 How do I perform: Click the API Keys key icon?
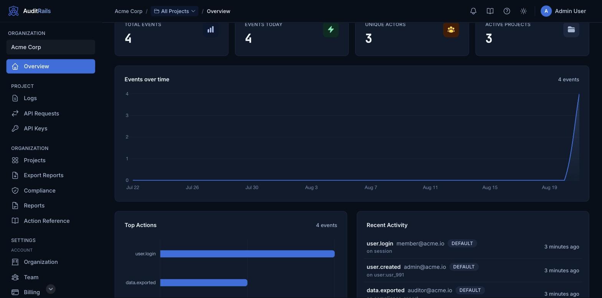[15, 128]
